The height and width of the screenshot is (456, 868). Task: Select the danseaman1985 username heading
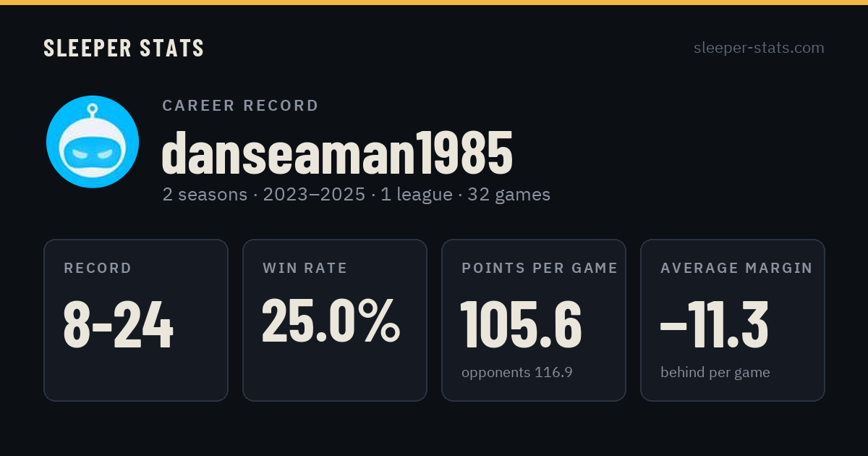pos(337,153)
